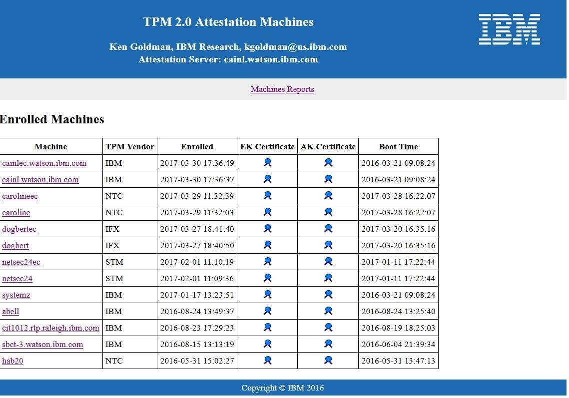Open the EK Certificate for cainlec.watson.ibm.com

(267, 162)
